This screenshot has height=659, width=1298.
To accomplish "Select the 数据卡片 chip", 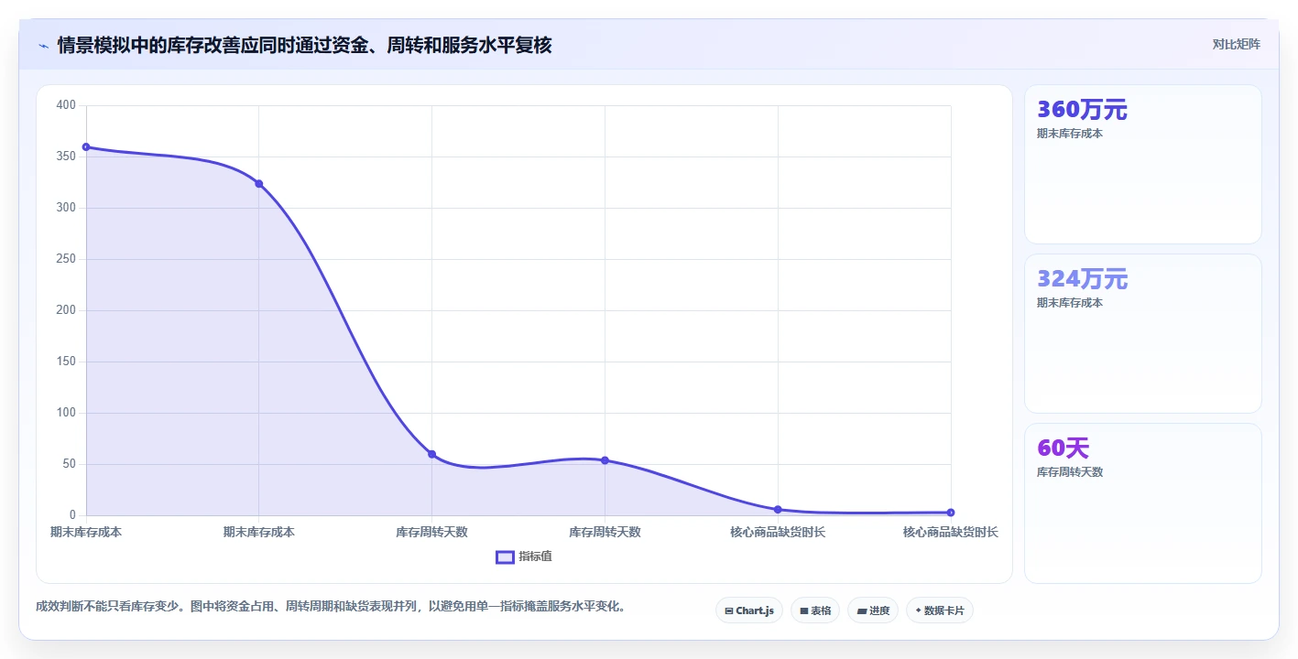I will (939, 610).
